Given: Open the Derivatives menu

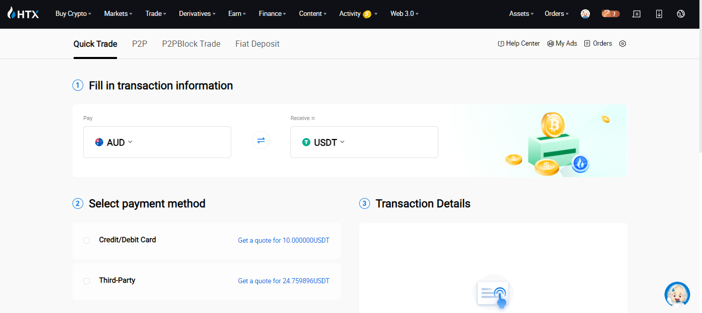Looking at the screenshot, I should (197, 14).
